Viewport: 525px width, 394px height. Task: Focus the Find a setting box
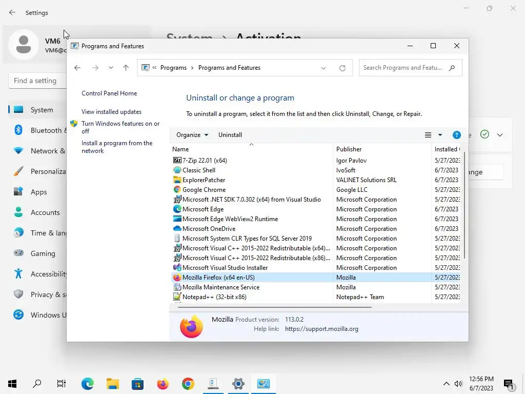pyautogui.click(x=37, y=81)
